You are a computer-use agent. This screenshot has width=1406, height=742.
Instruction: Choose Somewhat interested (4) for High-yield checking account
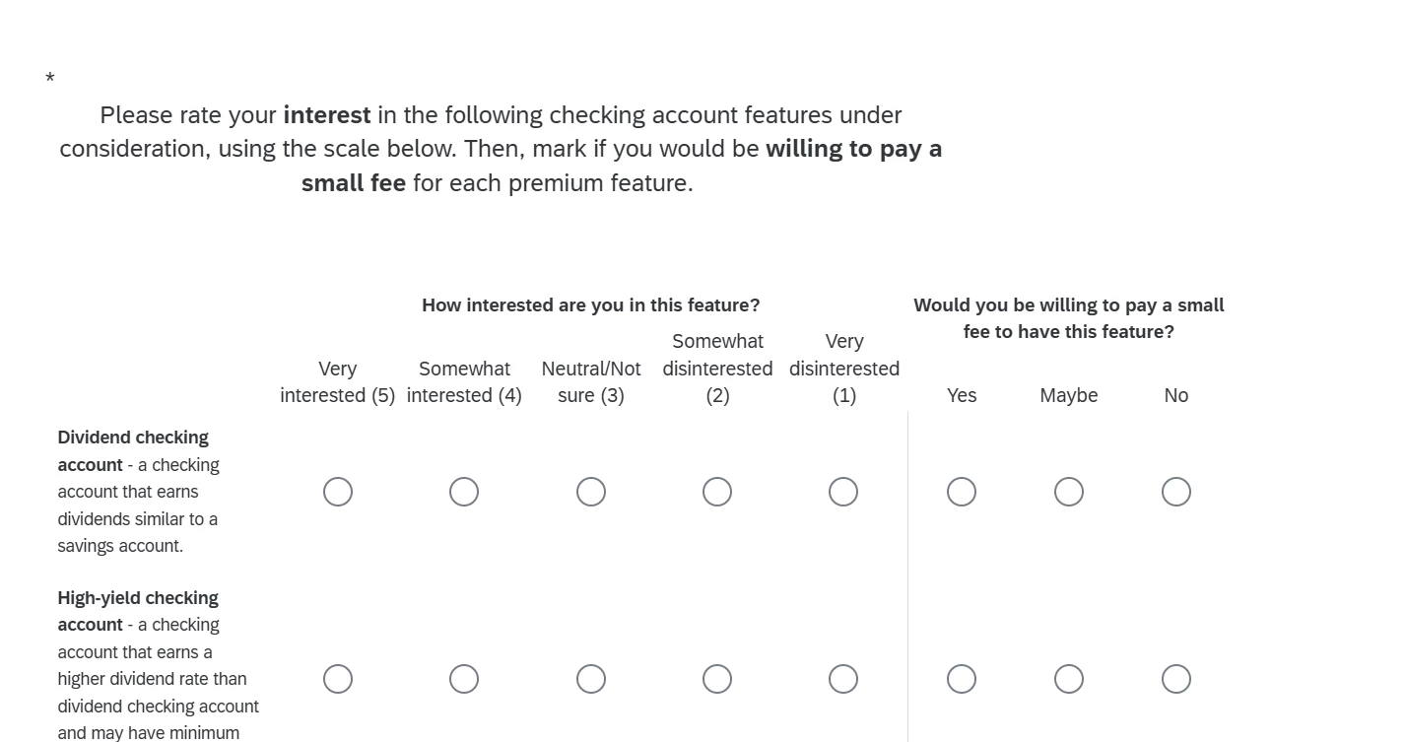pos(464,679)
